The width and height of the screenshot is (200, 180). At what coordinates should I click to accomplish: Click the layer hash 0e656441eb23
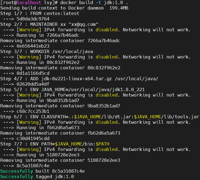coord(33,46)
